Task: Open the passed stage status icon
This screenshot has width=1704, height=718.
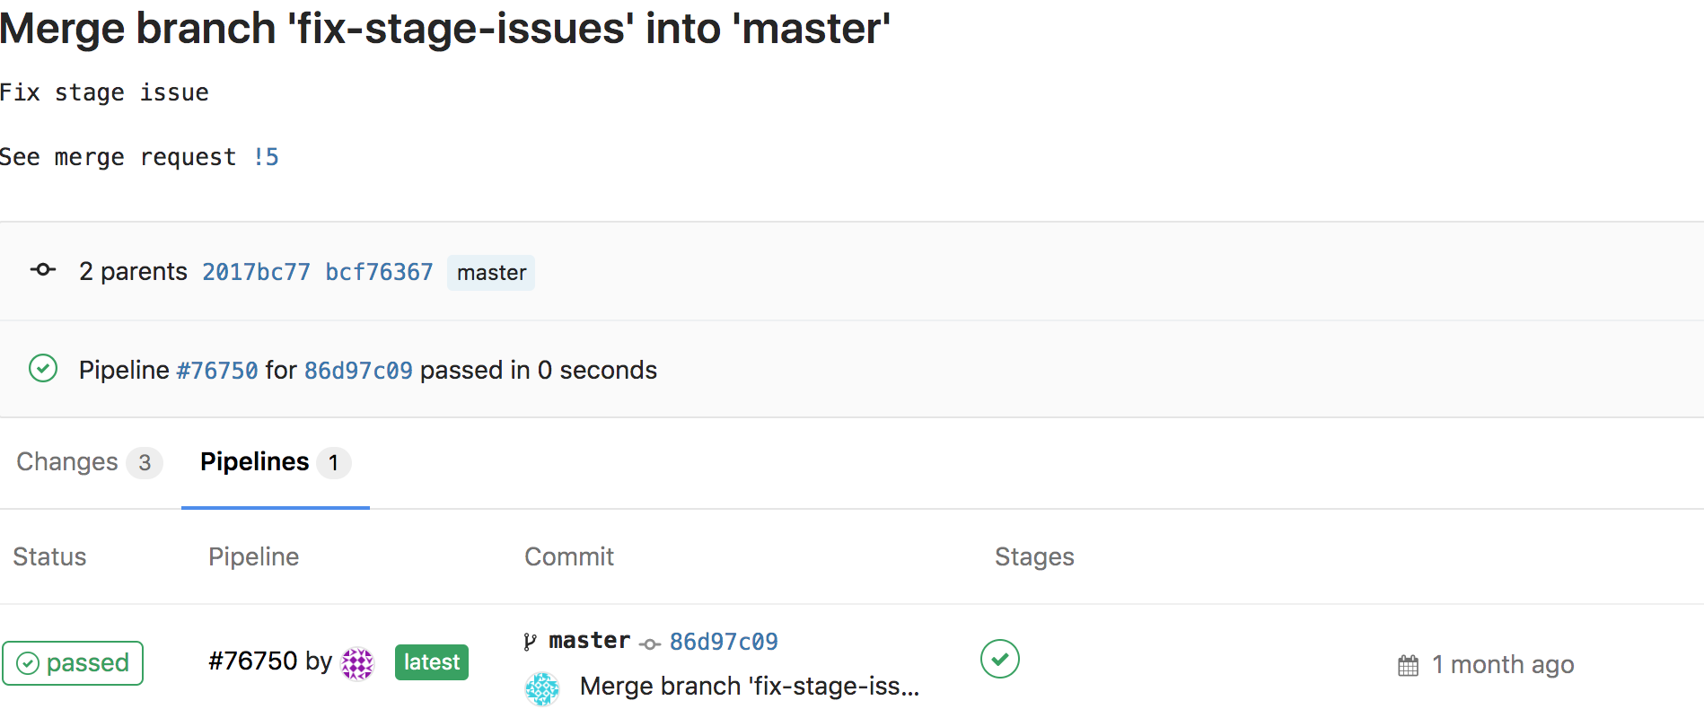Action: pos(999,659)
